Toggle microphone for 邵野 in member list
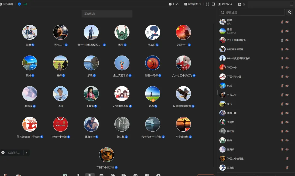295x176 pixels. [x=282, y=22]
